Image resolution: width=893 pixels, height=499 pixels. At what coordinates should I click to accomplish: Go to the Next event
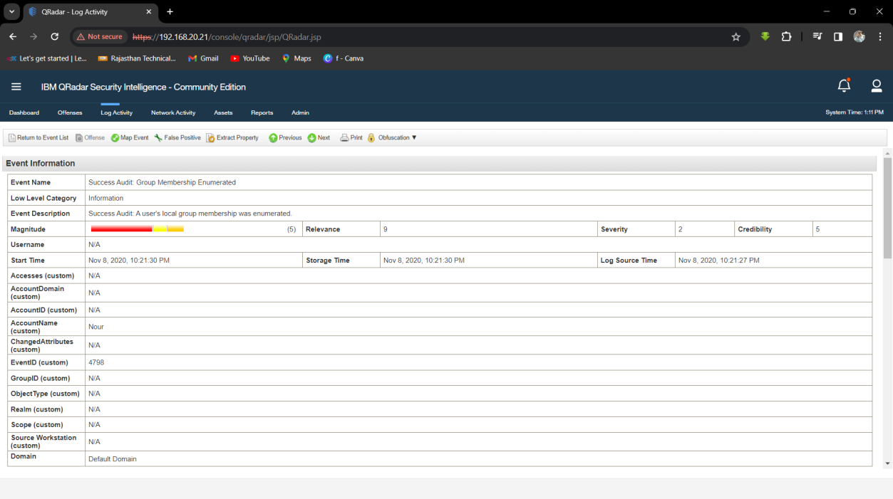[319, 138]
